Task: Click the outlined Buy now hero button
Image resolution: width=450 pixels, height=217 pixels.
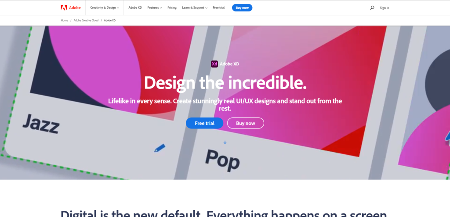Action: click(246, 123)
